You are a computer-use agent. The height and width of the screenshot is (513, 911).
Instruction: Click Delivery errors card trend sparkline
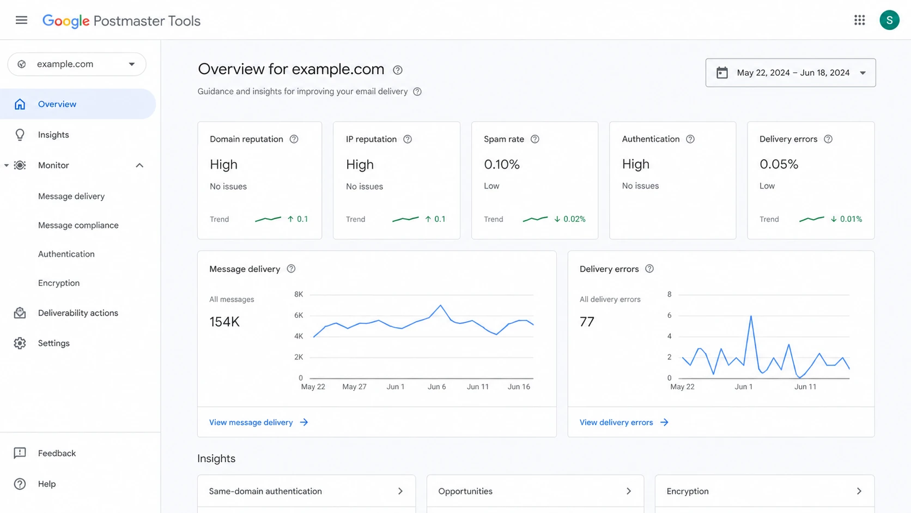pyautogui.click(x=812, y=219)
